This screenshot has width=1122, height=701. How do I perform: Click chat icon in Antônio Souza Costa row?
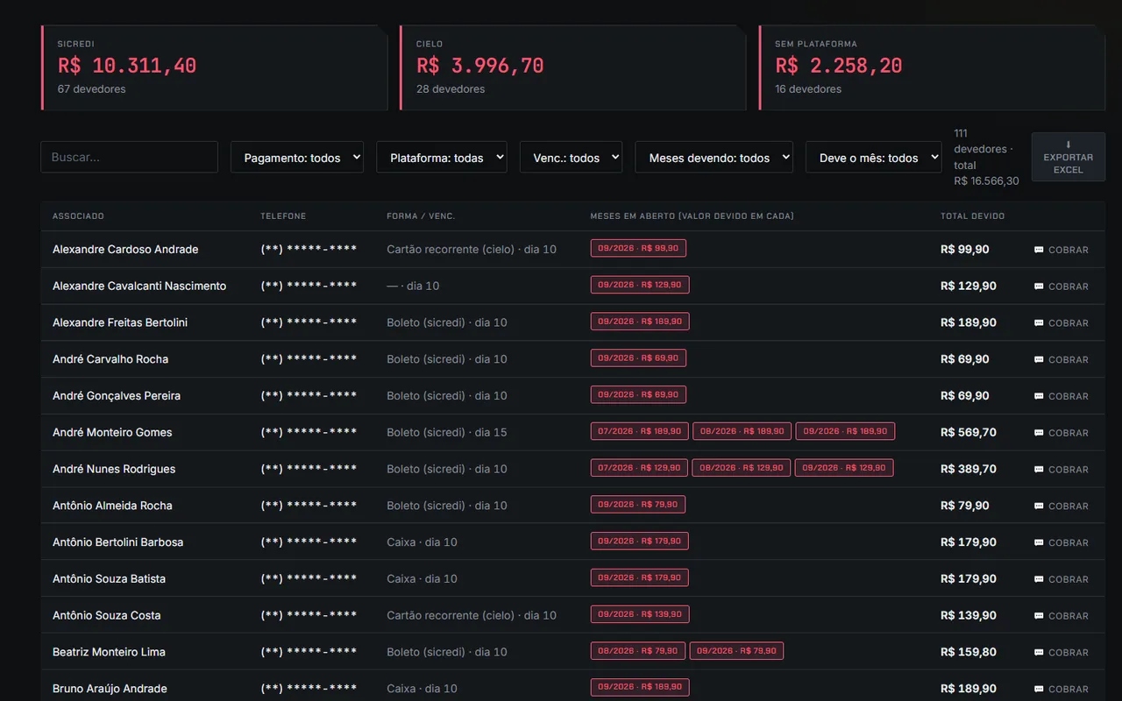coord(1039,616)
